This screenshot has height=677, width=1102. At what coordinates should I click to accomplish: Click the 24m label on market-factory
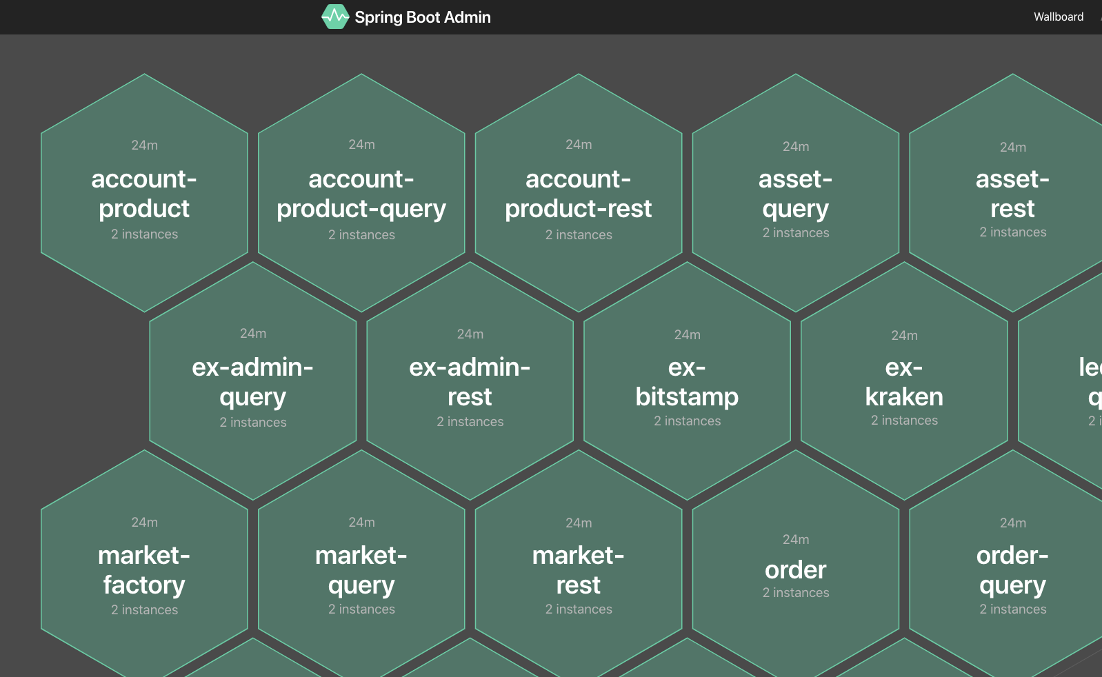pyautogui.click(x=144, y=523)
